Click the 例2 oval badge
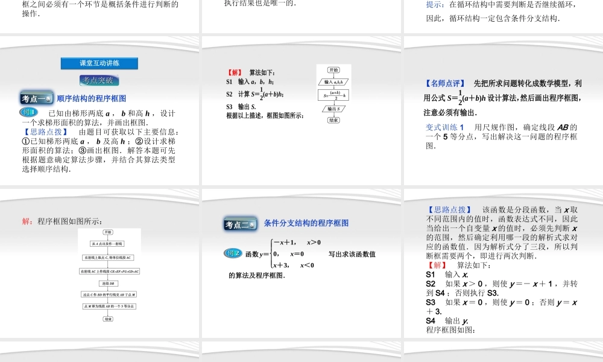This screenshot has width=603, height=362. coord(233,253)
